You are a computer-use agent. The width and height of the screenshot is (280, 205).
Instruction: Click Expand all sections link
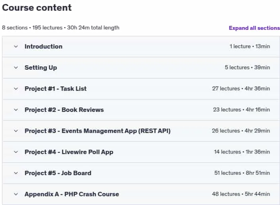pyautogui.click(x=254, y=28)
